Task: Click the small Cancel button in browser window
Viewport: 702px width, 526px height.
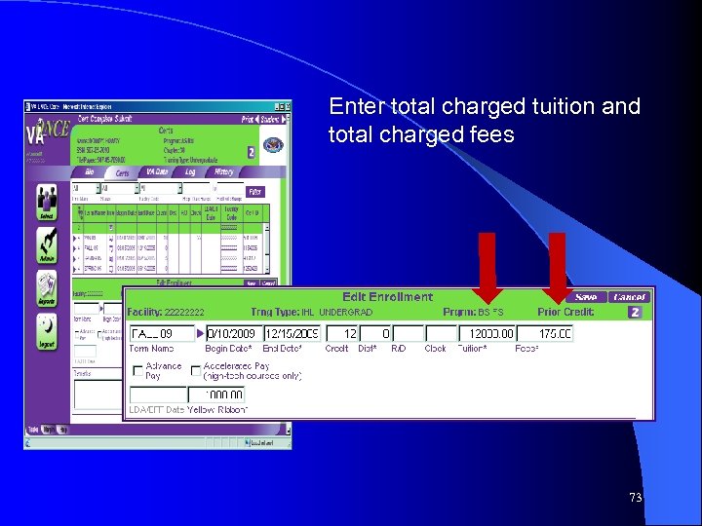Action: [268, 283]
